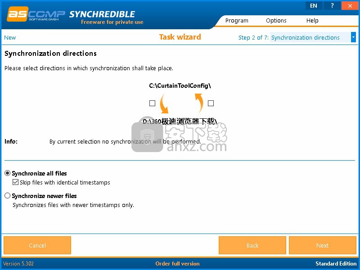Click the New task label

(x=10, y=38)
